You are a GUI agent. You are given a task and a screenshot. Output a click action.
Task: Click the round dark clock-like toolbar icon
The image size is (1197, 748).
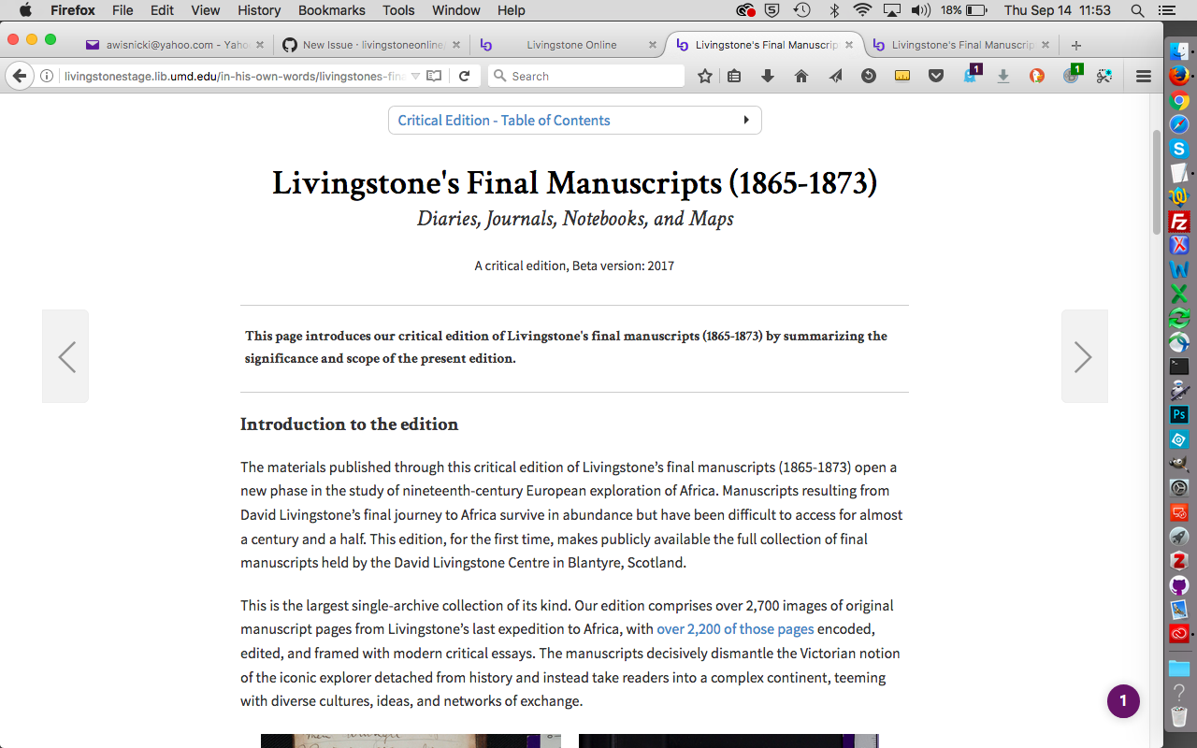click(869, 77)
